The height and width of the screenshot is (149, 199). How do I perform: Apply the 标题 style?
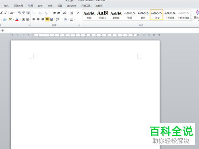click(89, 15)
